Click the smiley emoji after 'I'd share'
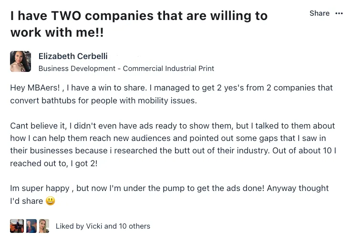351x241 pixels. tap(51, 201)
